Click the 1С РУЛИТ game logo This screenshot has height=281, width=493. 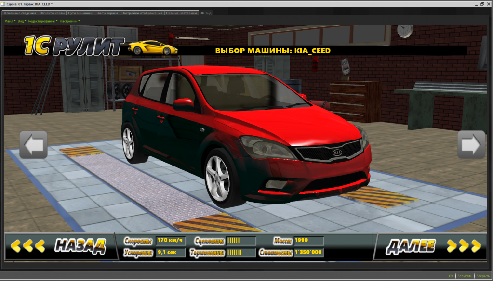point(74,46)
